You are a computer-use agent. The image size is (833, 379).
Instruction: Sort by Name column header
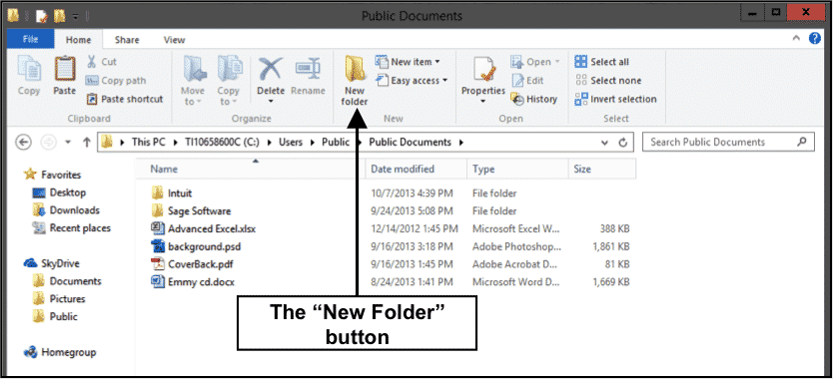point(251,169)
